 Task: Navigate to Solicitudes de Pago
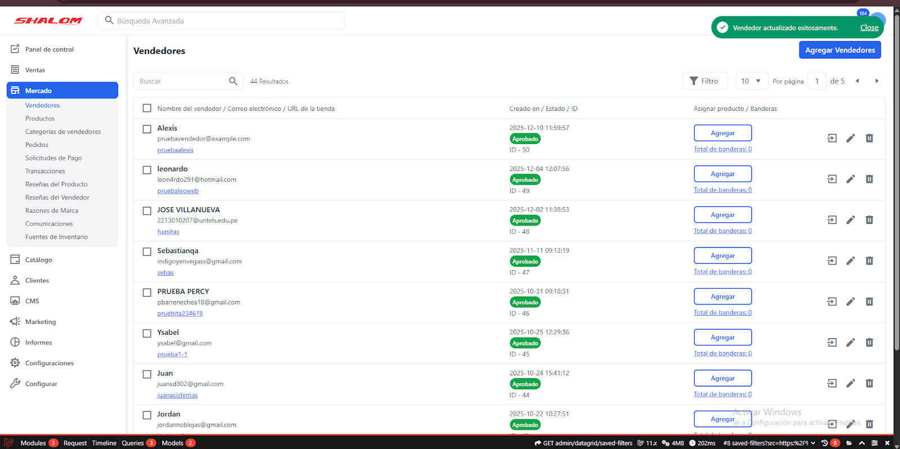[53, 158]
